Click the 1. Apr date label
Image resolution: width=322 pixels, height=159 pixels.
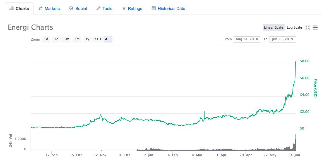coord(221,155)
